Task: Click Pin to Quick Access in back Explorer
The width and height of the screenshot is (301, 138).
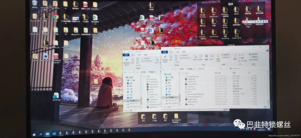Action: 127,62
